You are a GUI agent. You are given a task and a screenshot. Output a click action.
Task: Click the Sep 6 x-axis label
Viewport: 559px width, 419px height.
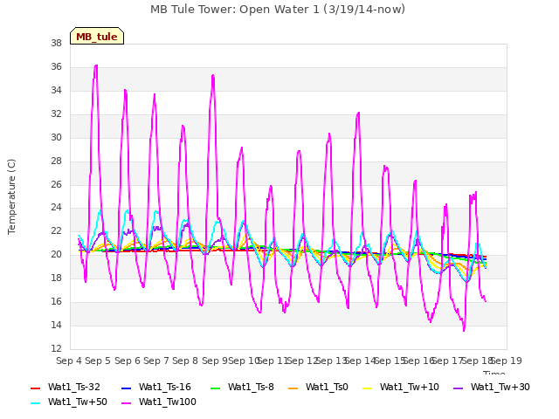pyautogui.click(x=128, y=361)
